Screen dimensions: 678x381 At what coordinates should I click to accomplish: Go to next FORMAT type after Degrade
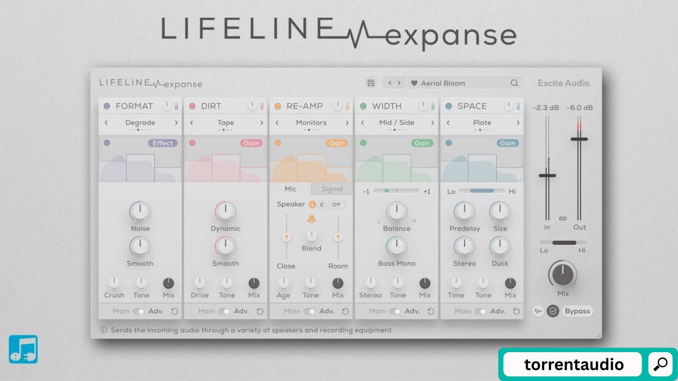[x=176, y=123]
